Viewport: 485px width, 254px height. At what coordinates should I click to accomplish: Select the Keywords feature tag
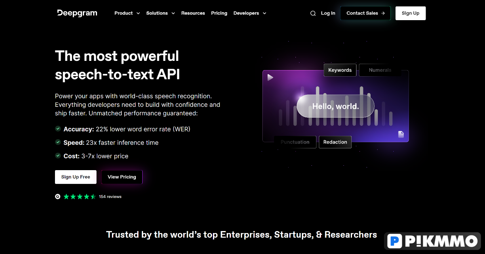pos(340,70)
